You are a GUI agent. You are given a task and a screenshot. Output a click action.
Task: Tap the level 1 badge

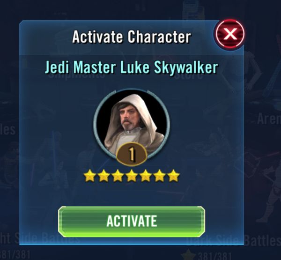[132, 154]
